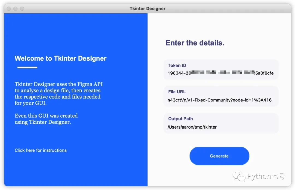Click the 'Welcome to Tkinter Designer' heading

60,58
